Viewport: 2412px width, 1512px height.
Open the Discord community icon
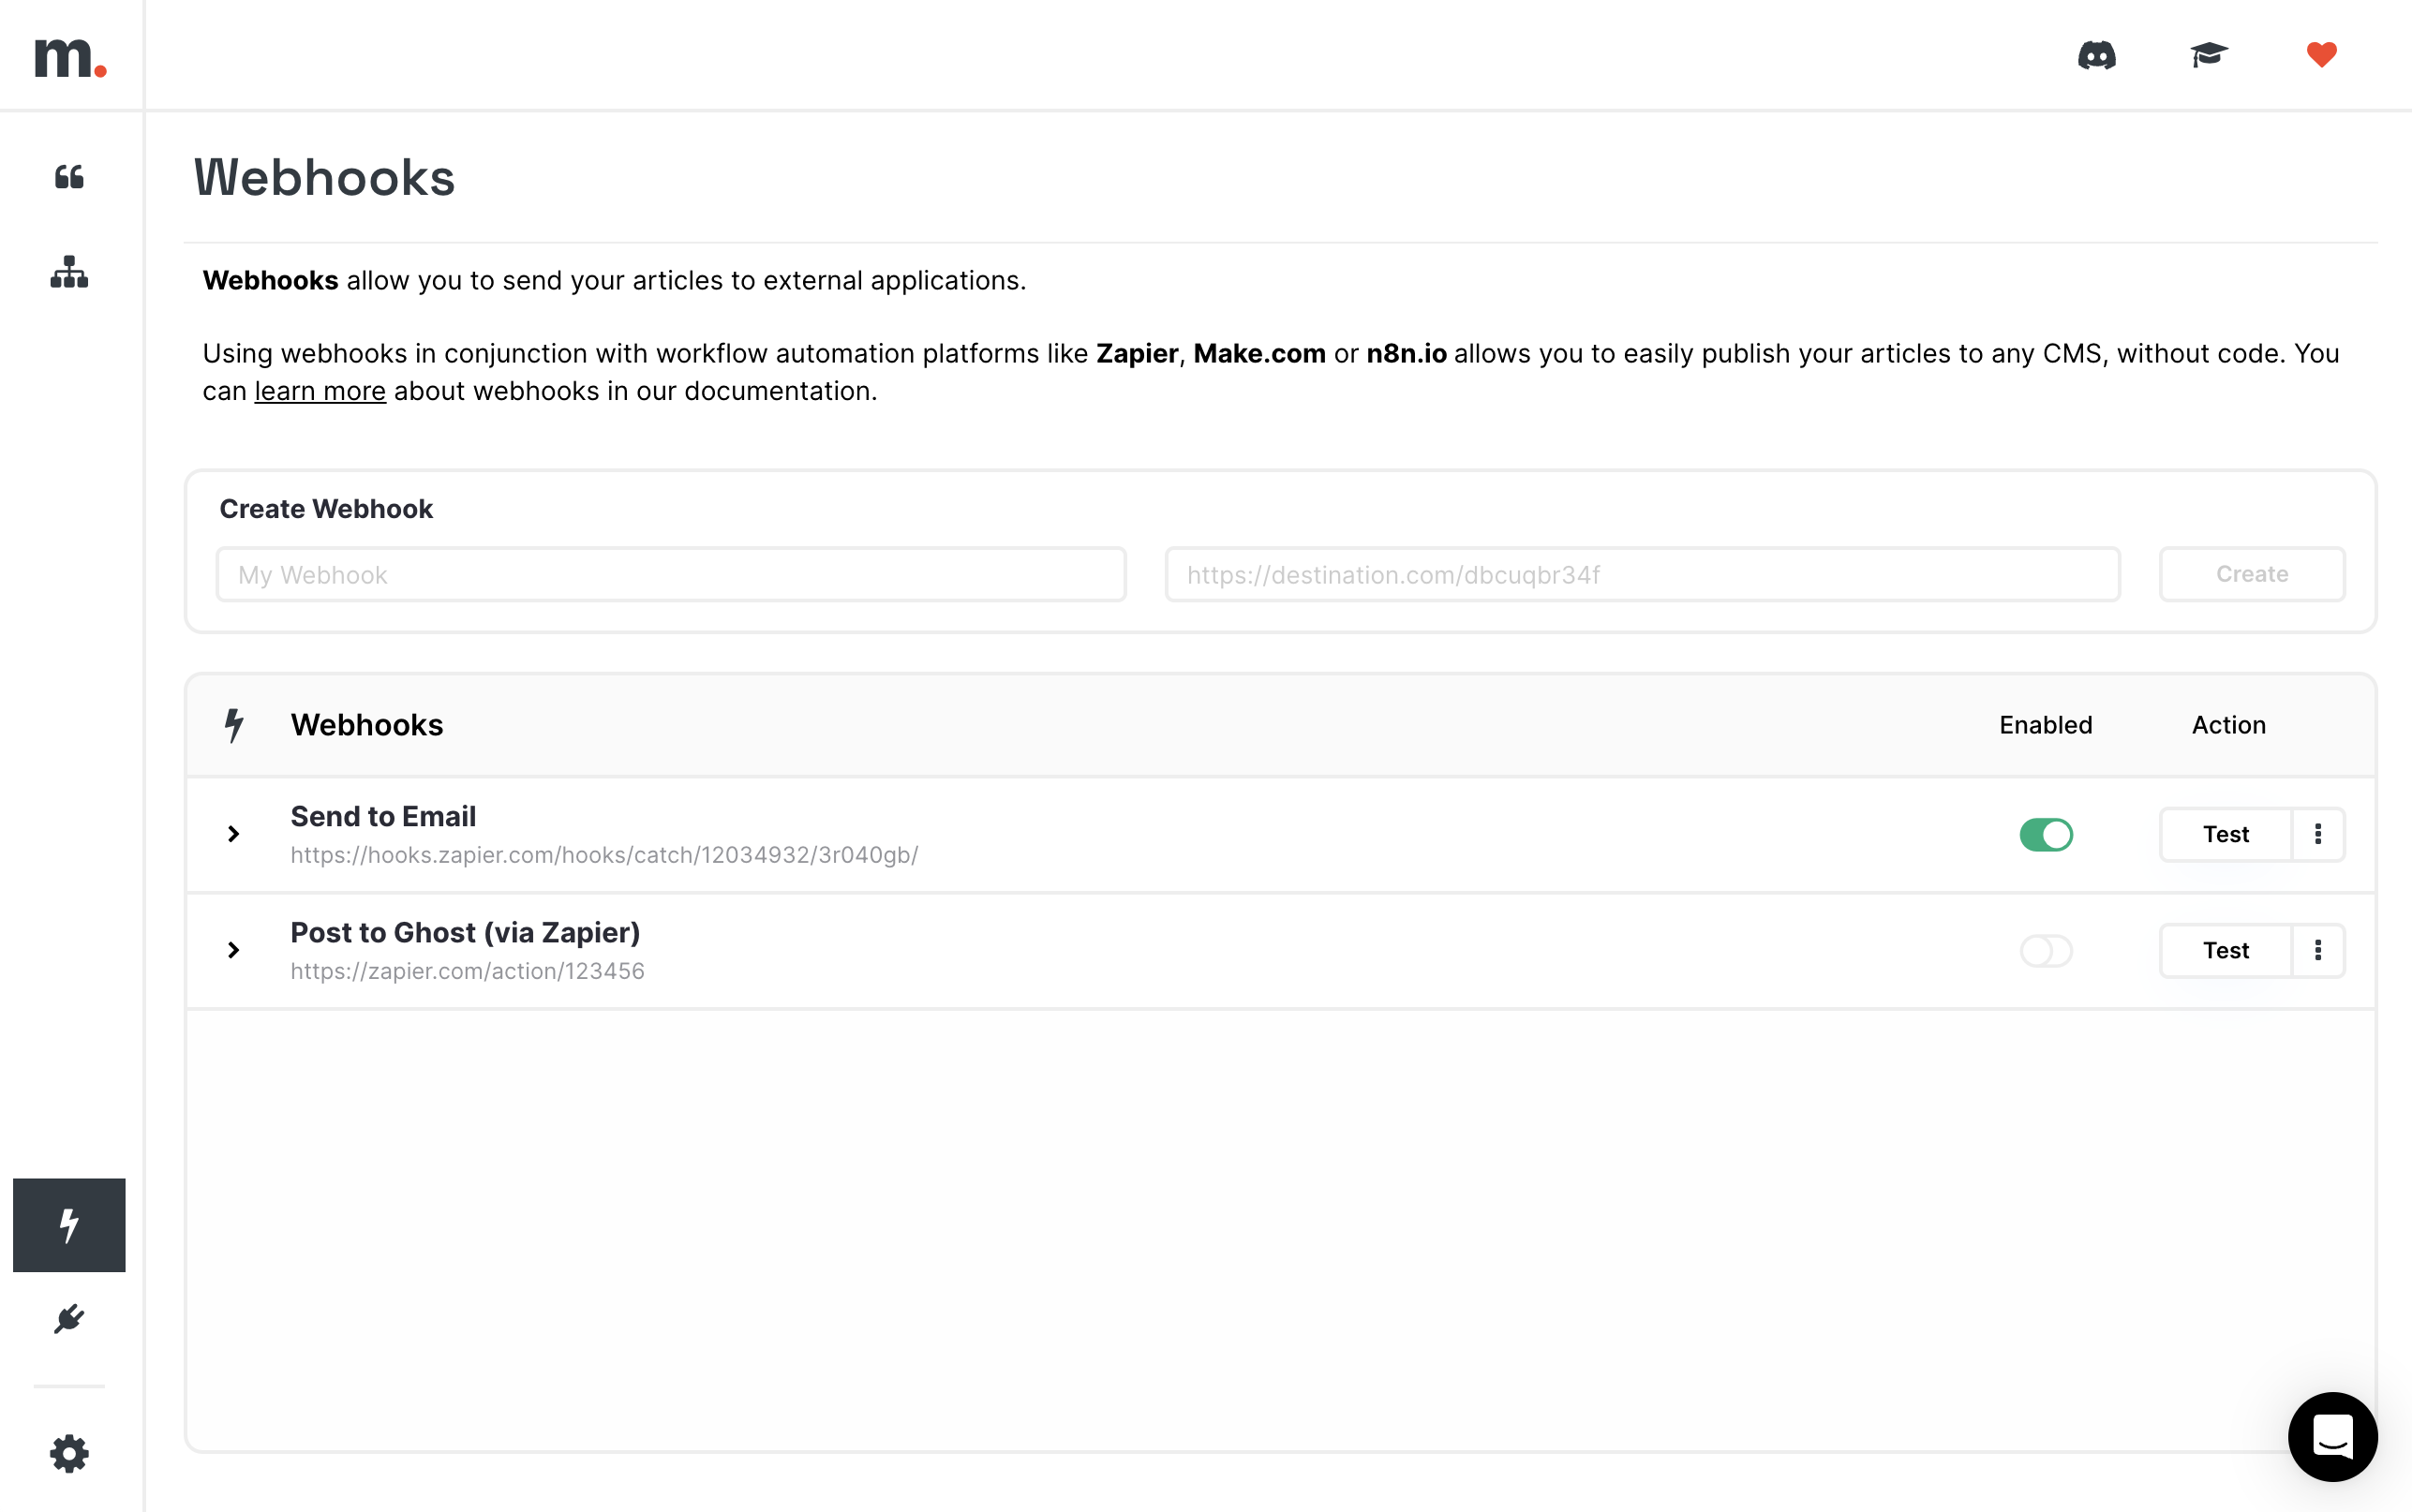[x=2096, y=55]
